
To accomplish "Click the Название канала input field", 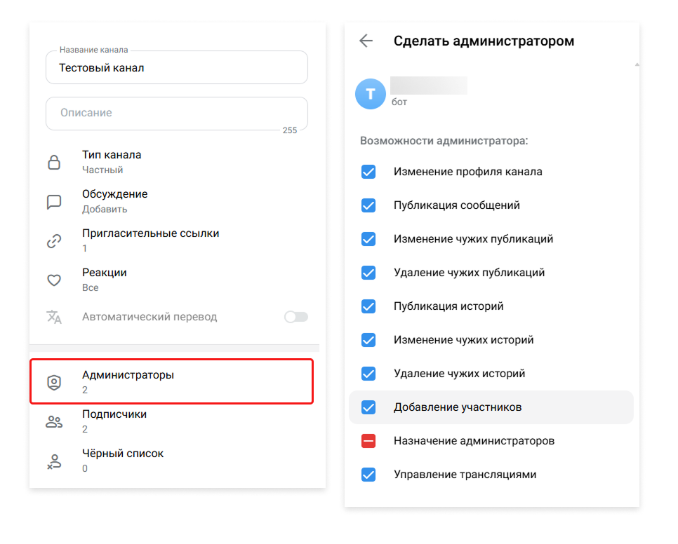I will click(x=177, y=69).
